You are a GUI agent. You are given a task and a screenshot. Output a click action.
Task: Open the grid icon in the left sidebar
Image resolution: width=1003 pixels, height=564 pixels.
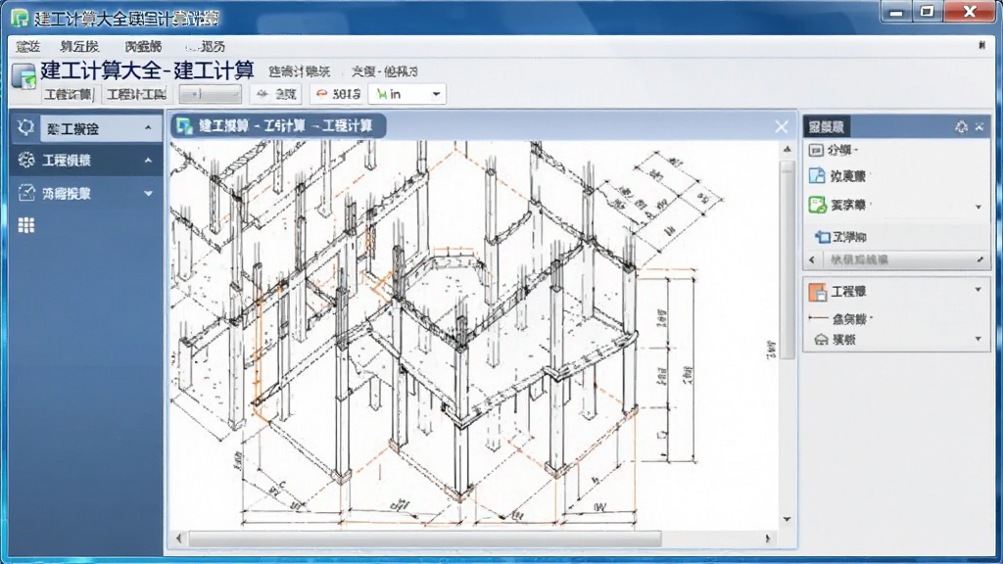click(26, 225)
